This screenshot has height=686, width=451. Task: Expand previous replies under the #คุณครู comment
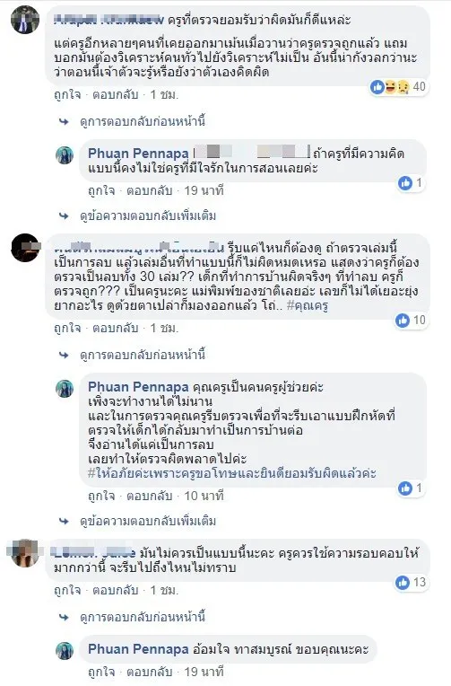point(142,355)
